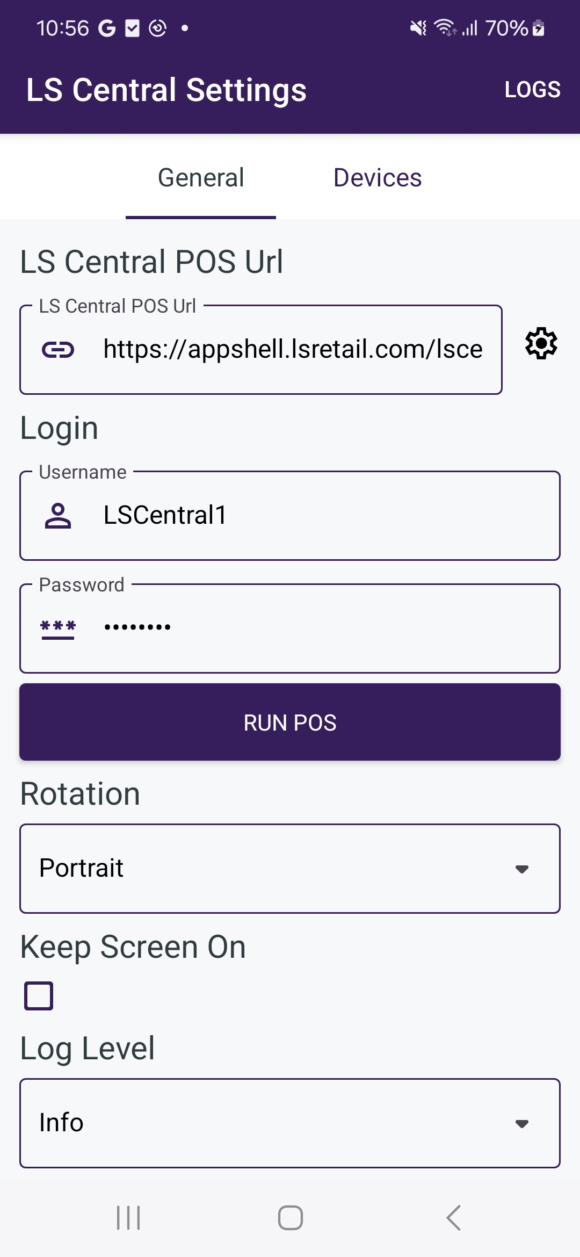Tap the Password input field

click(322, 628)
